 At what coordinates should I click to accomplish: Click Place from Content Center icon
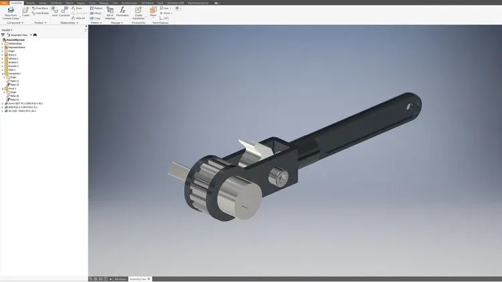click(11, 10)
